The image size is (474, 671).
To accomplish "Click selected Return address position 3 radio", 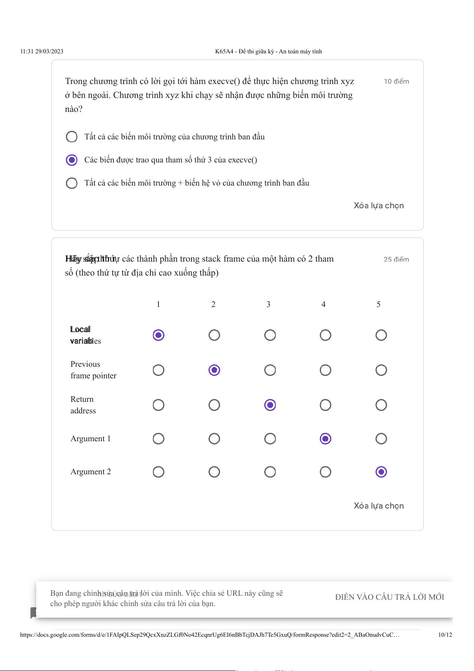I will 270,405.
